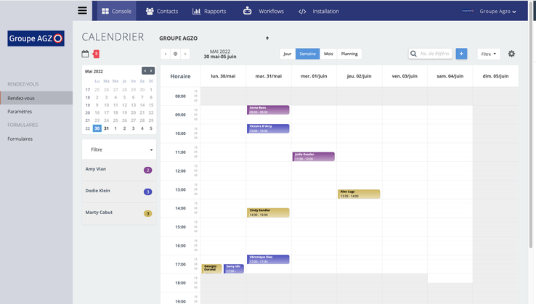Open the Contacts tab
Screen dimensions: 536x304
[x=162, y=11]
